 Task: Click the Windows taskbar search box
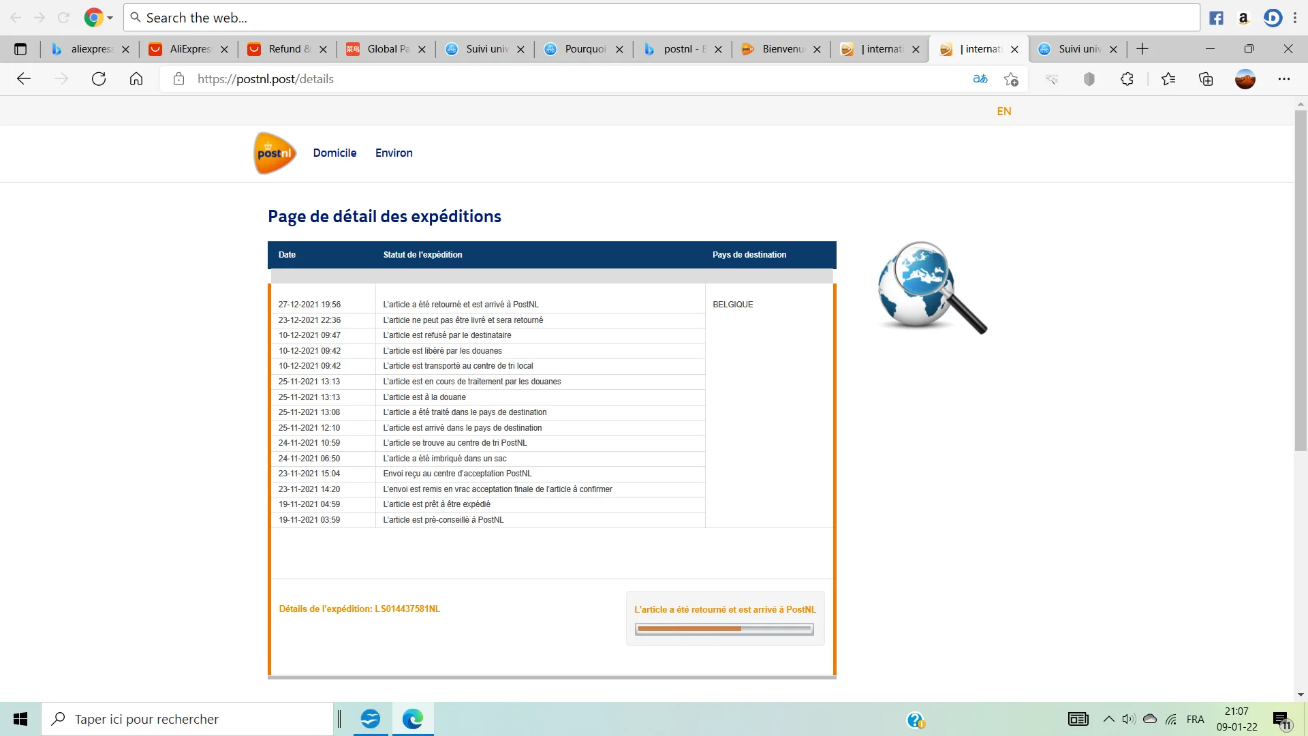187,719
